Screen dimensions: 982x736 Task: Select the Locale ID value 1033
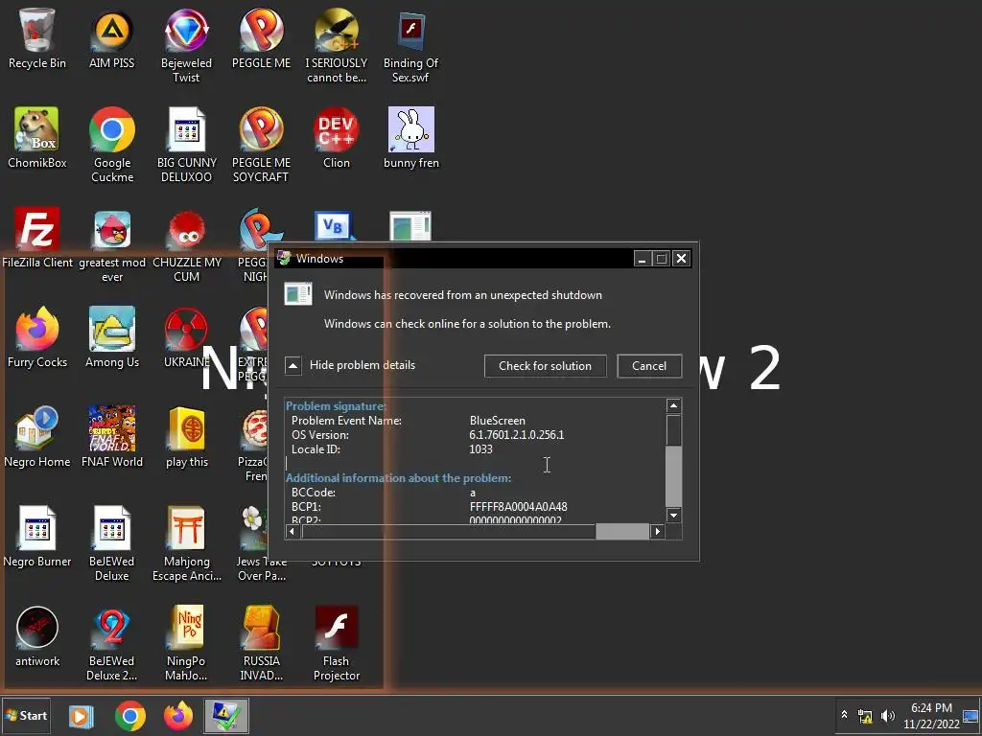[480, 449]
